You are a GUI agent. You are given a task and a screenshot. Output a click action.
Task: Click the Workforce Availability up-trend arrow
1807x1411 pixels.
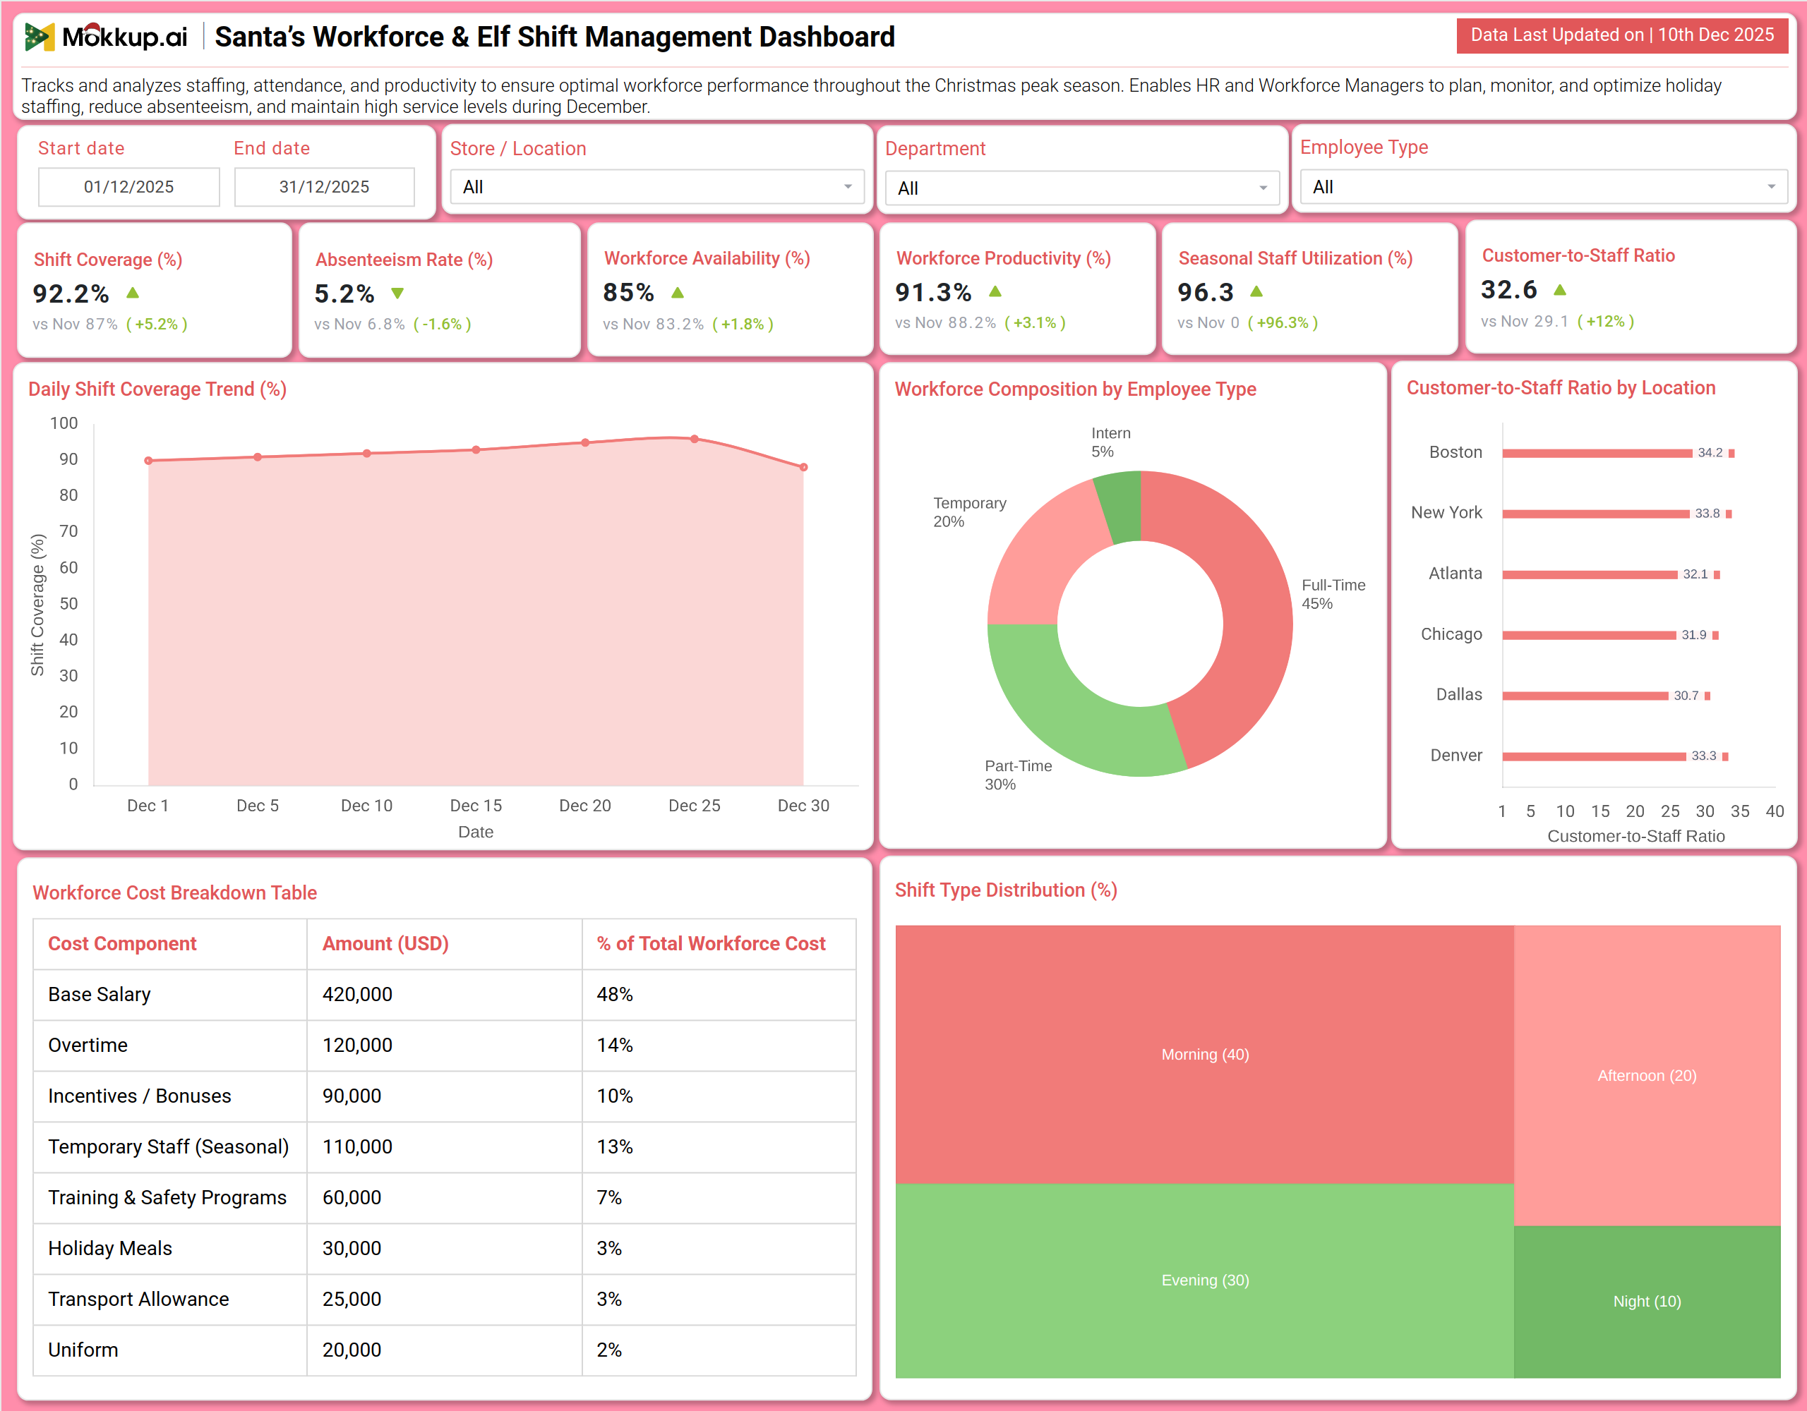pyautogui.click(x=678, y=292)
